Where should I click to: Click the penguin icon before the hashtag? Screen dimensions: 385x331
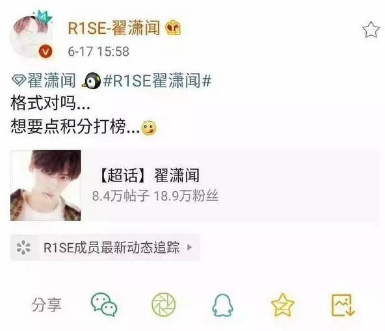(x=91, y=81)
